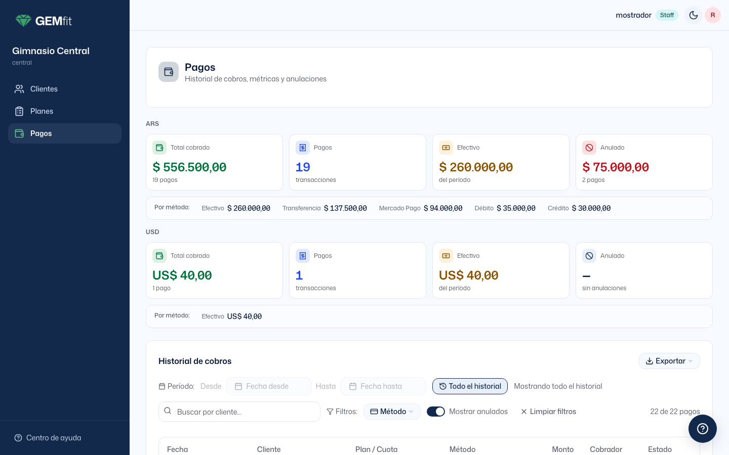The image size is (729, 455).
Task: Click Gimnasio Central gym name
Action: coord(51,51)
